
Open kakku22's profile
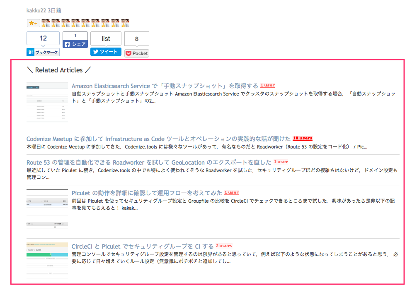(x=36, y=10)
